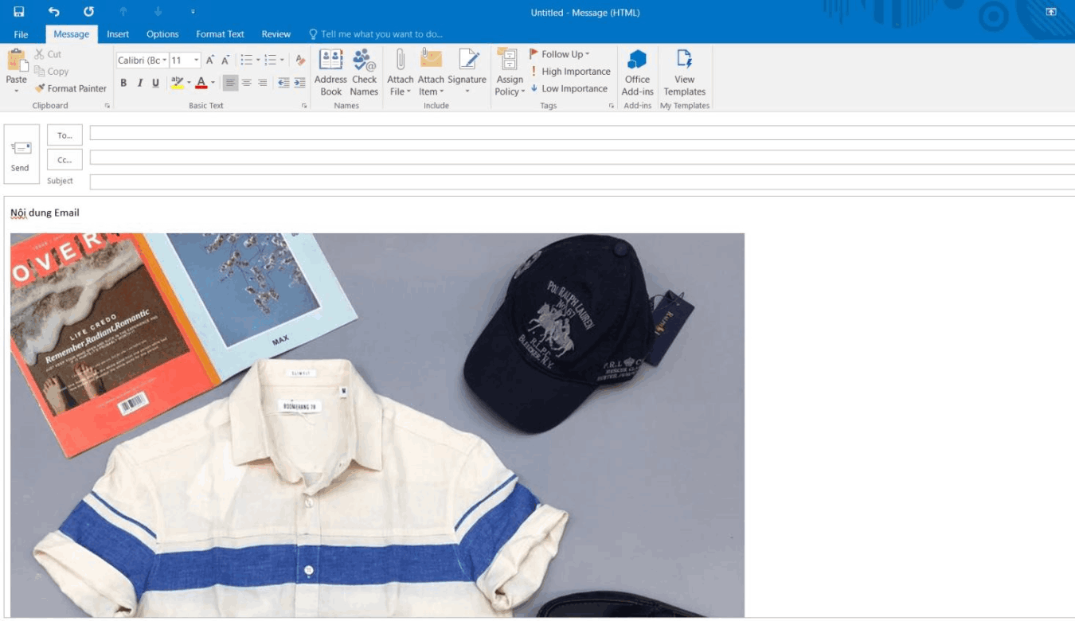Expand the Paste options arrow
1075x621 pixels.
point(17,89)
